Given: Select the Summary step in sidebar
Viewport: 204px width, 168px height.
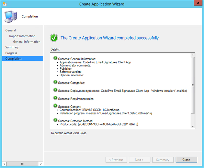Looking at the screenshot, I should (x=12, y=47).
